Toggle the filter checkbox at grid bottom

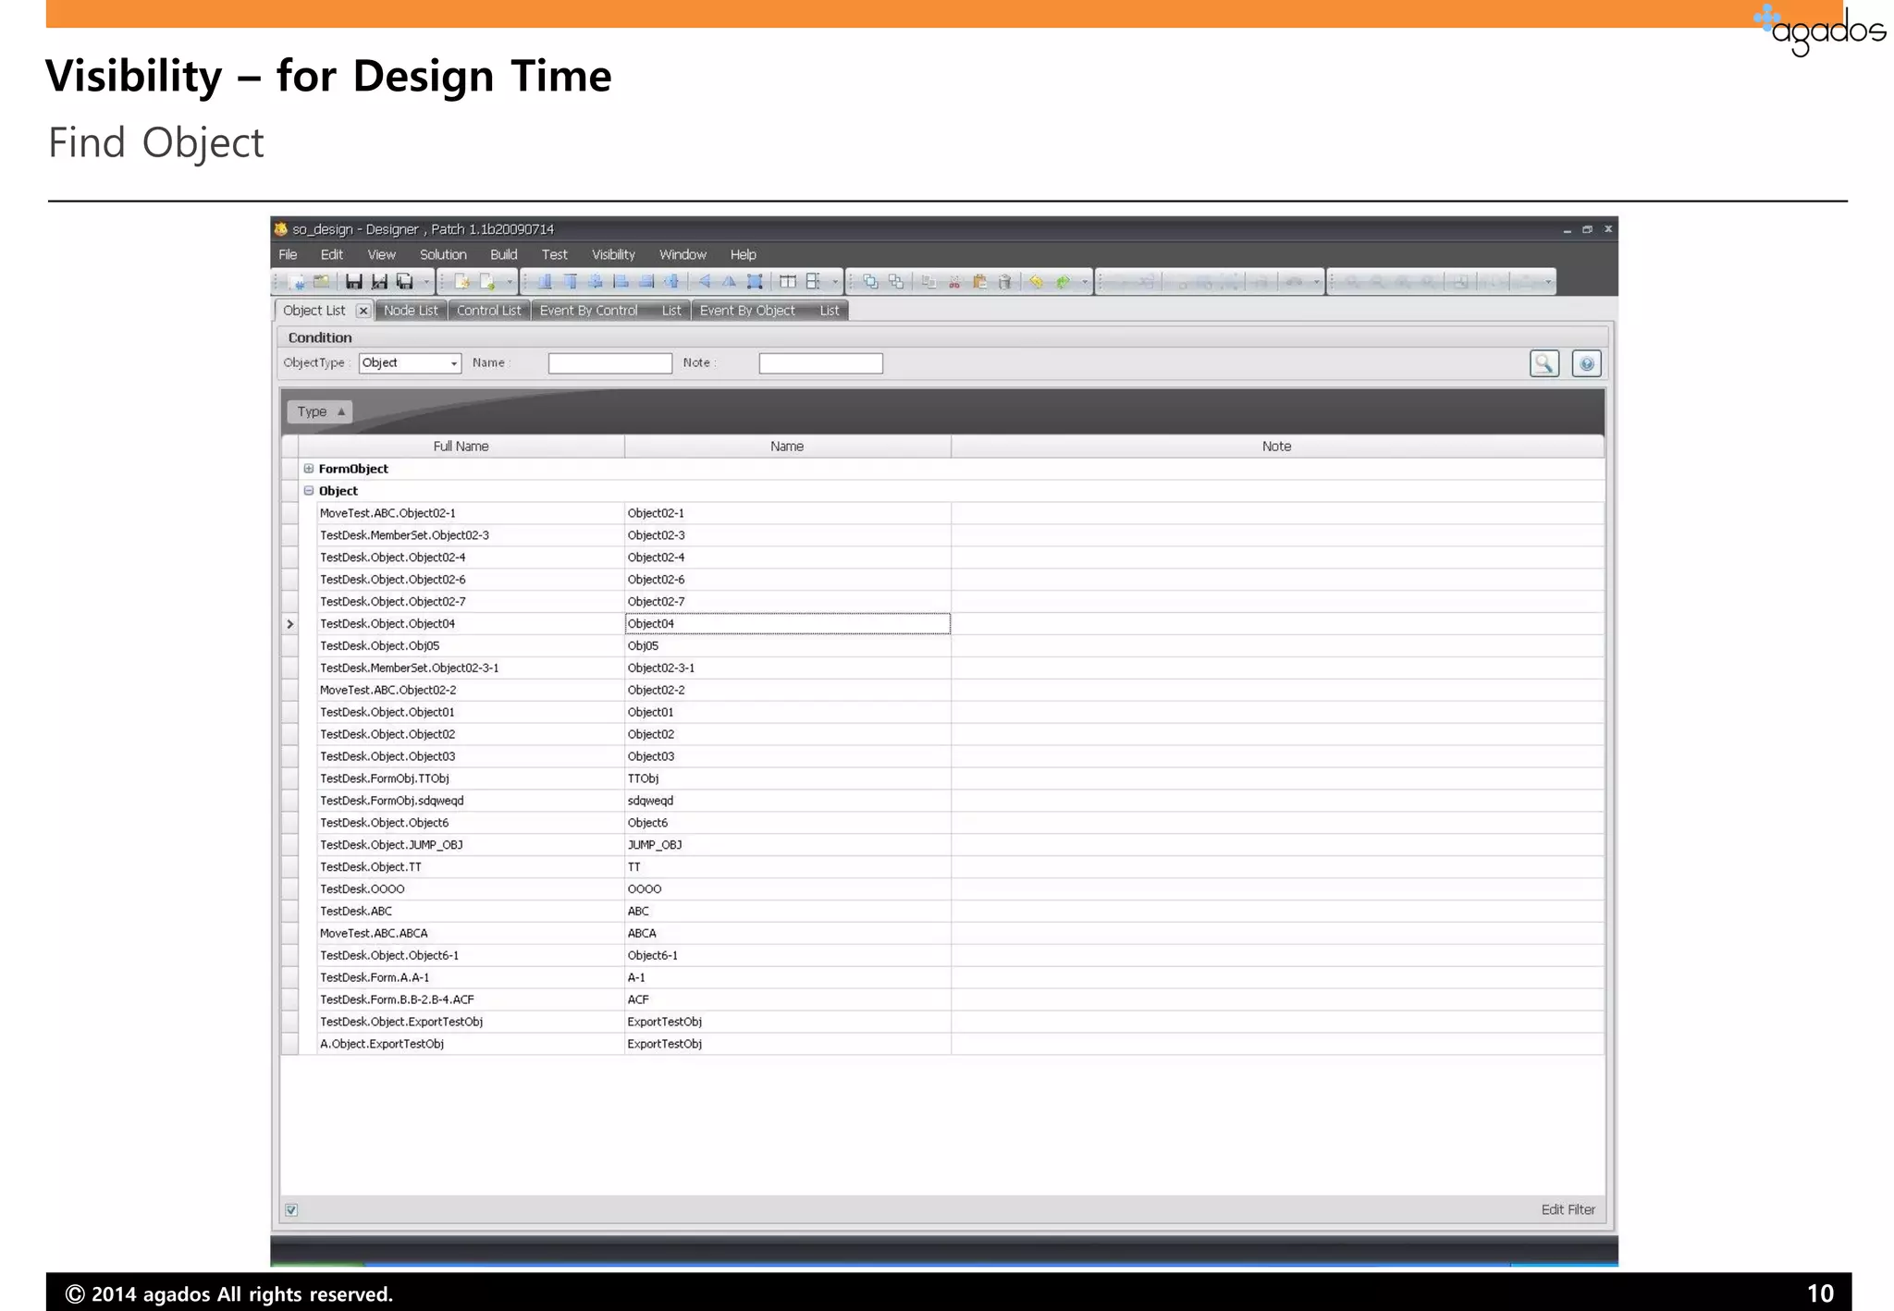point(291,1209)
